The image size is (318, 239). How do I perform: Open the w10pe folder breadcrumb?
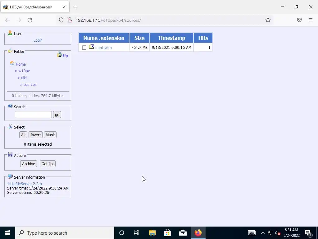(x=24, y=71)
